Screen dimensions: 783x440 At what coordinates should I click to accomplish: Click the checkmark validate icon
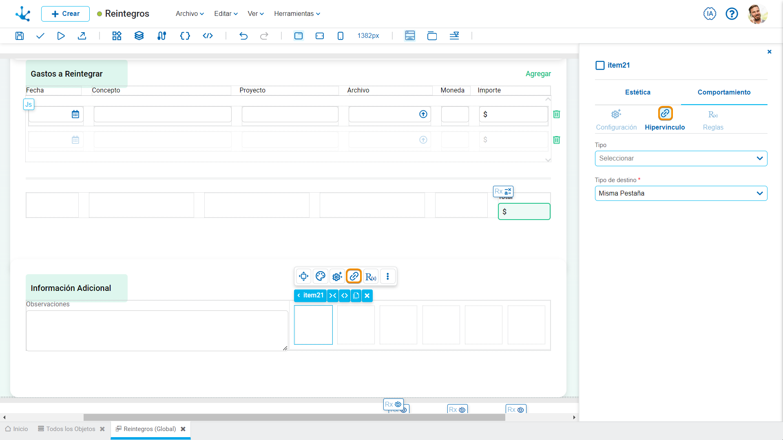(x=40, y=36)
